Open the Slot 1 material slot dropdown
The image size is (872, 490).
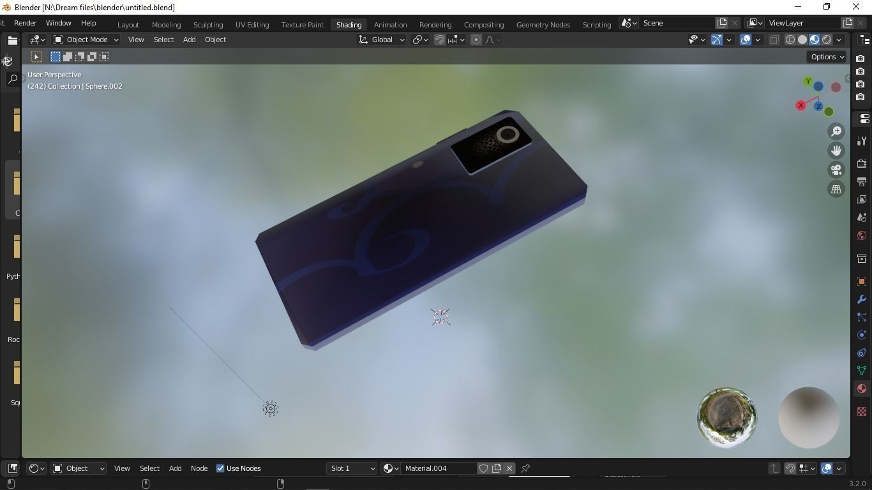click(352, 468)
